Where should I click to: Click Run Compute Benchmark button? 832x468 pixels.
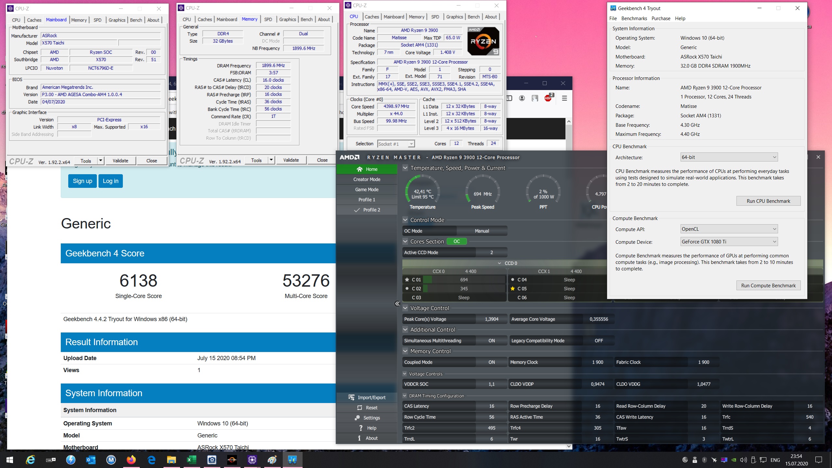(x=768, y=286)
